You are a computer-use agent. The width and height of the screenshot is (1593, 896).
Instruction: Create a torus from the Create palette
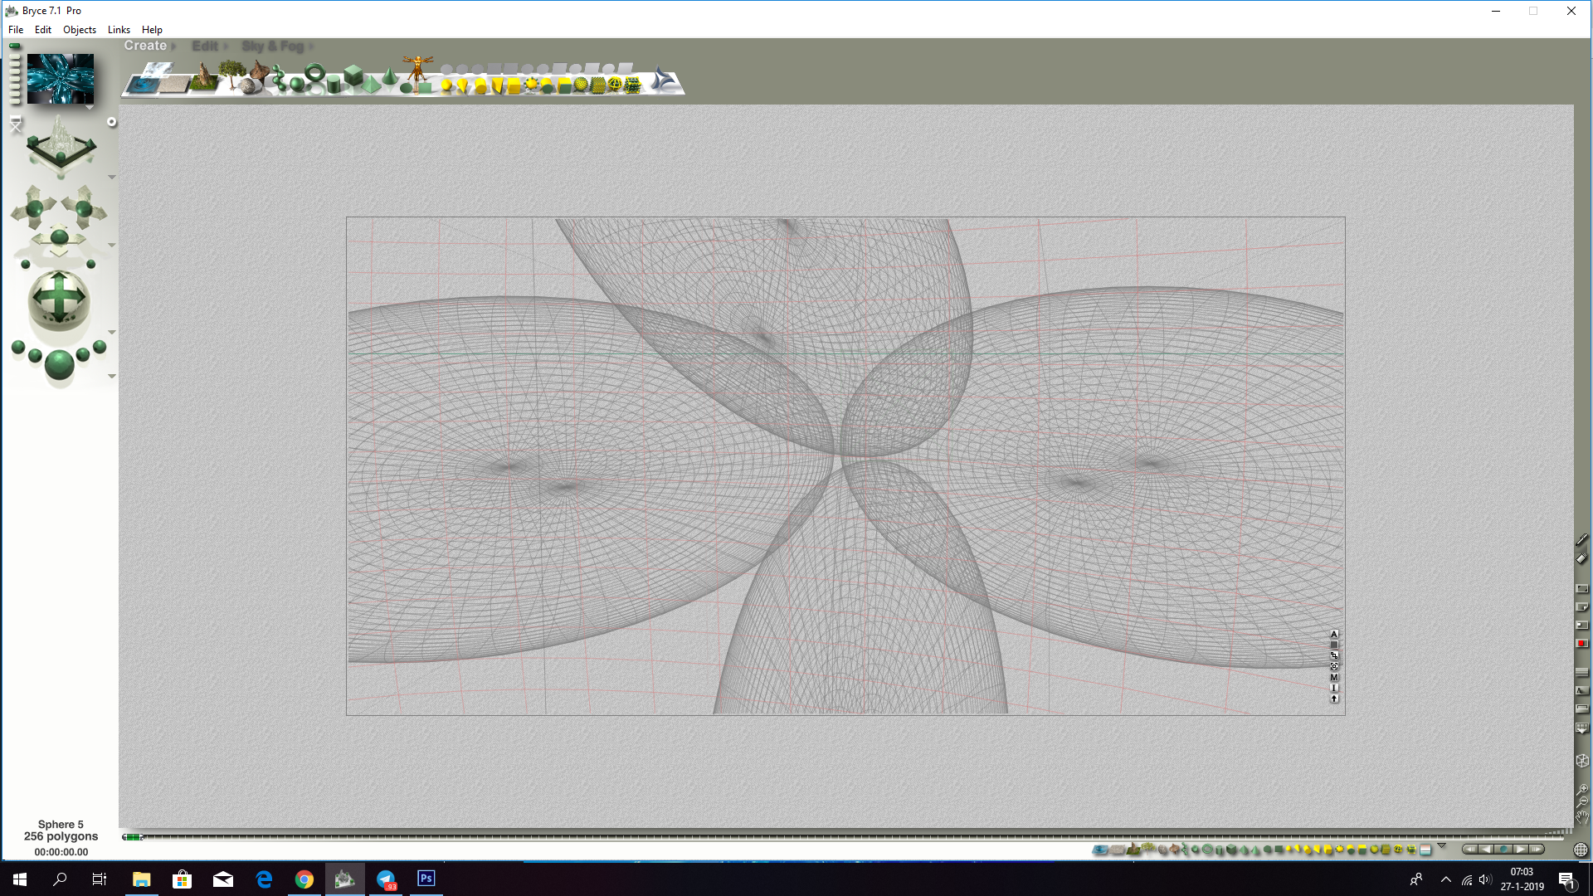coord(314,75)
